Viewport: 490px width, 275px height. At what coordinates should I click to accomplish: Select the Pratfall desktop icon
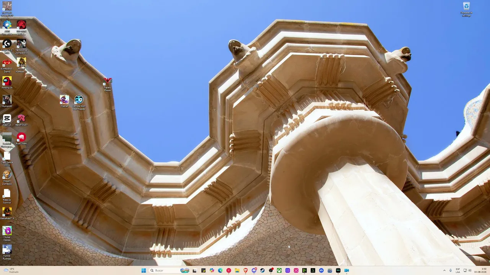coord(64,102)
